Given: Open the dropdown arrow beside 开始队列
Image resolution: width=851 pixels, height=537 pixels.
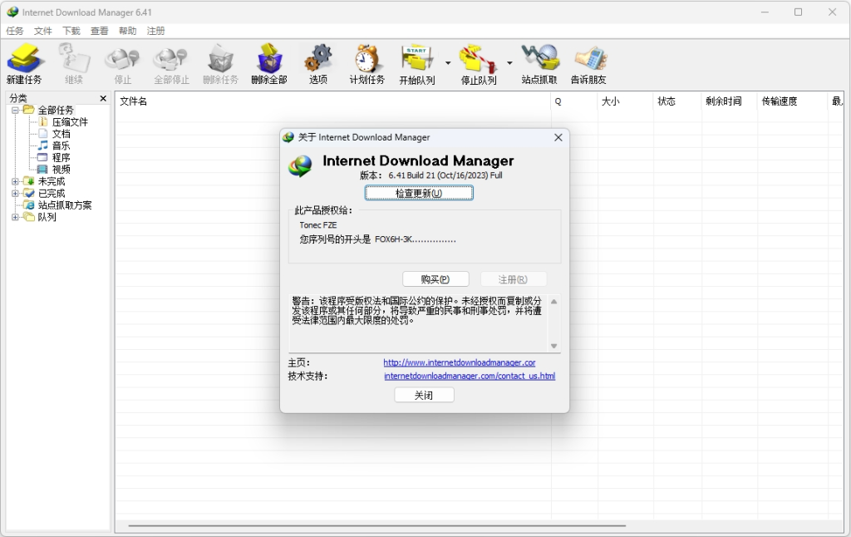Looking at the screenshot, I should tap(448, 62).
